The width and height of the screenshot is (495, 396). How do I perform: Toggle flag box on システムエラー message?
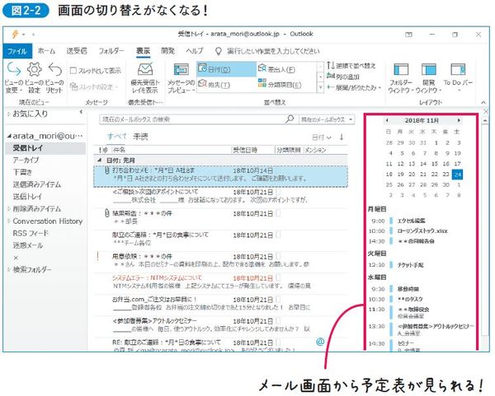(x=278, y=278)
